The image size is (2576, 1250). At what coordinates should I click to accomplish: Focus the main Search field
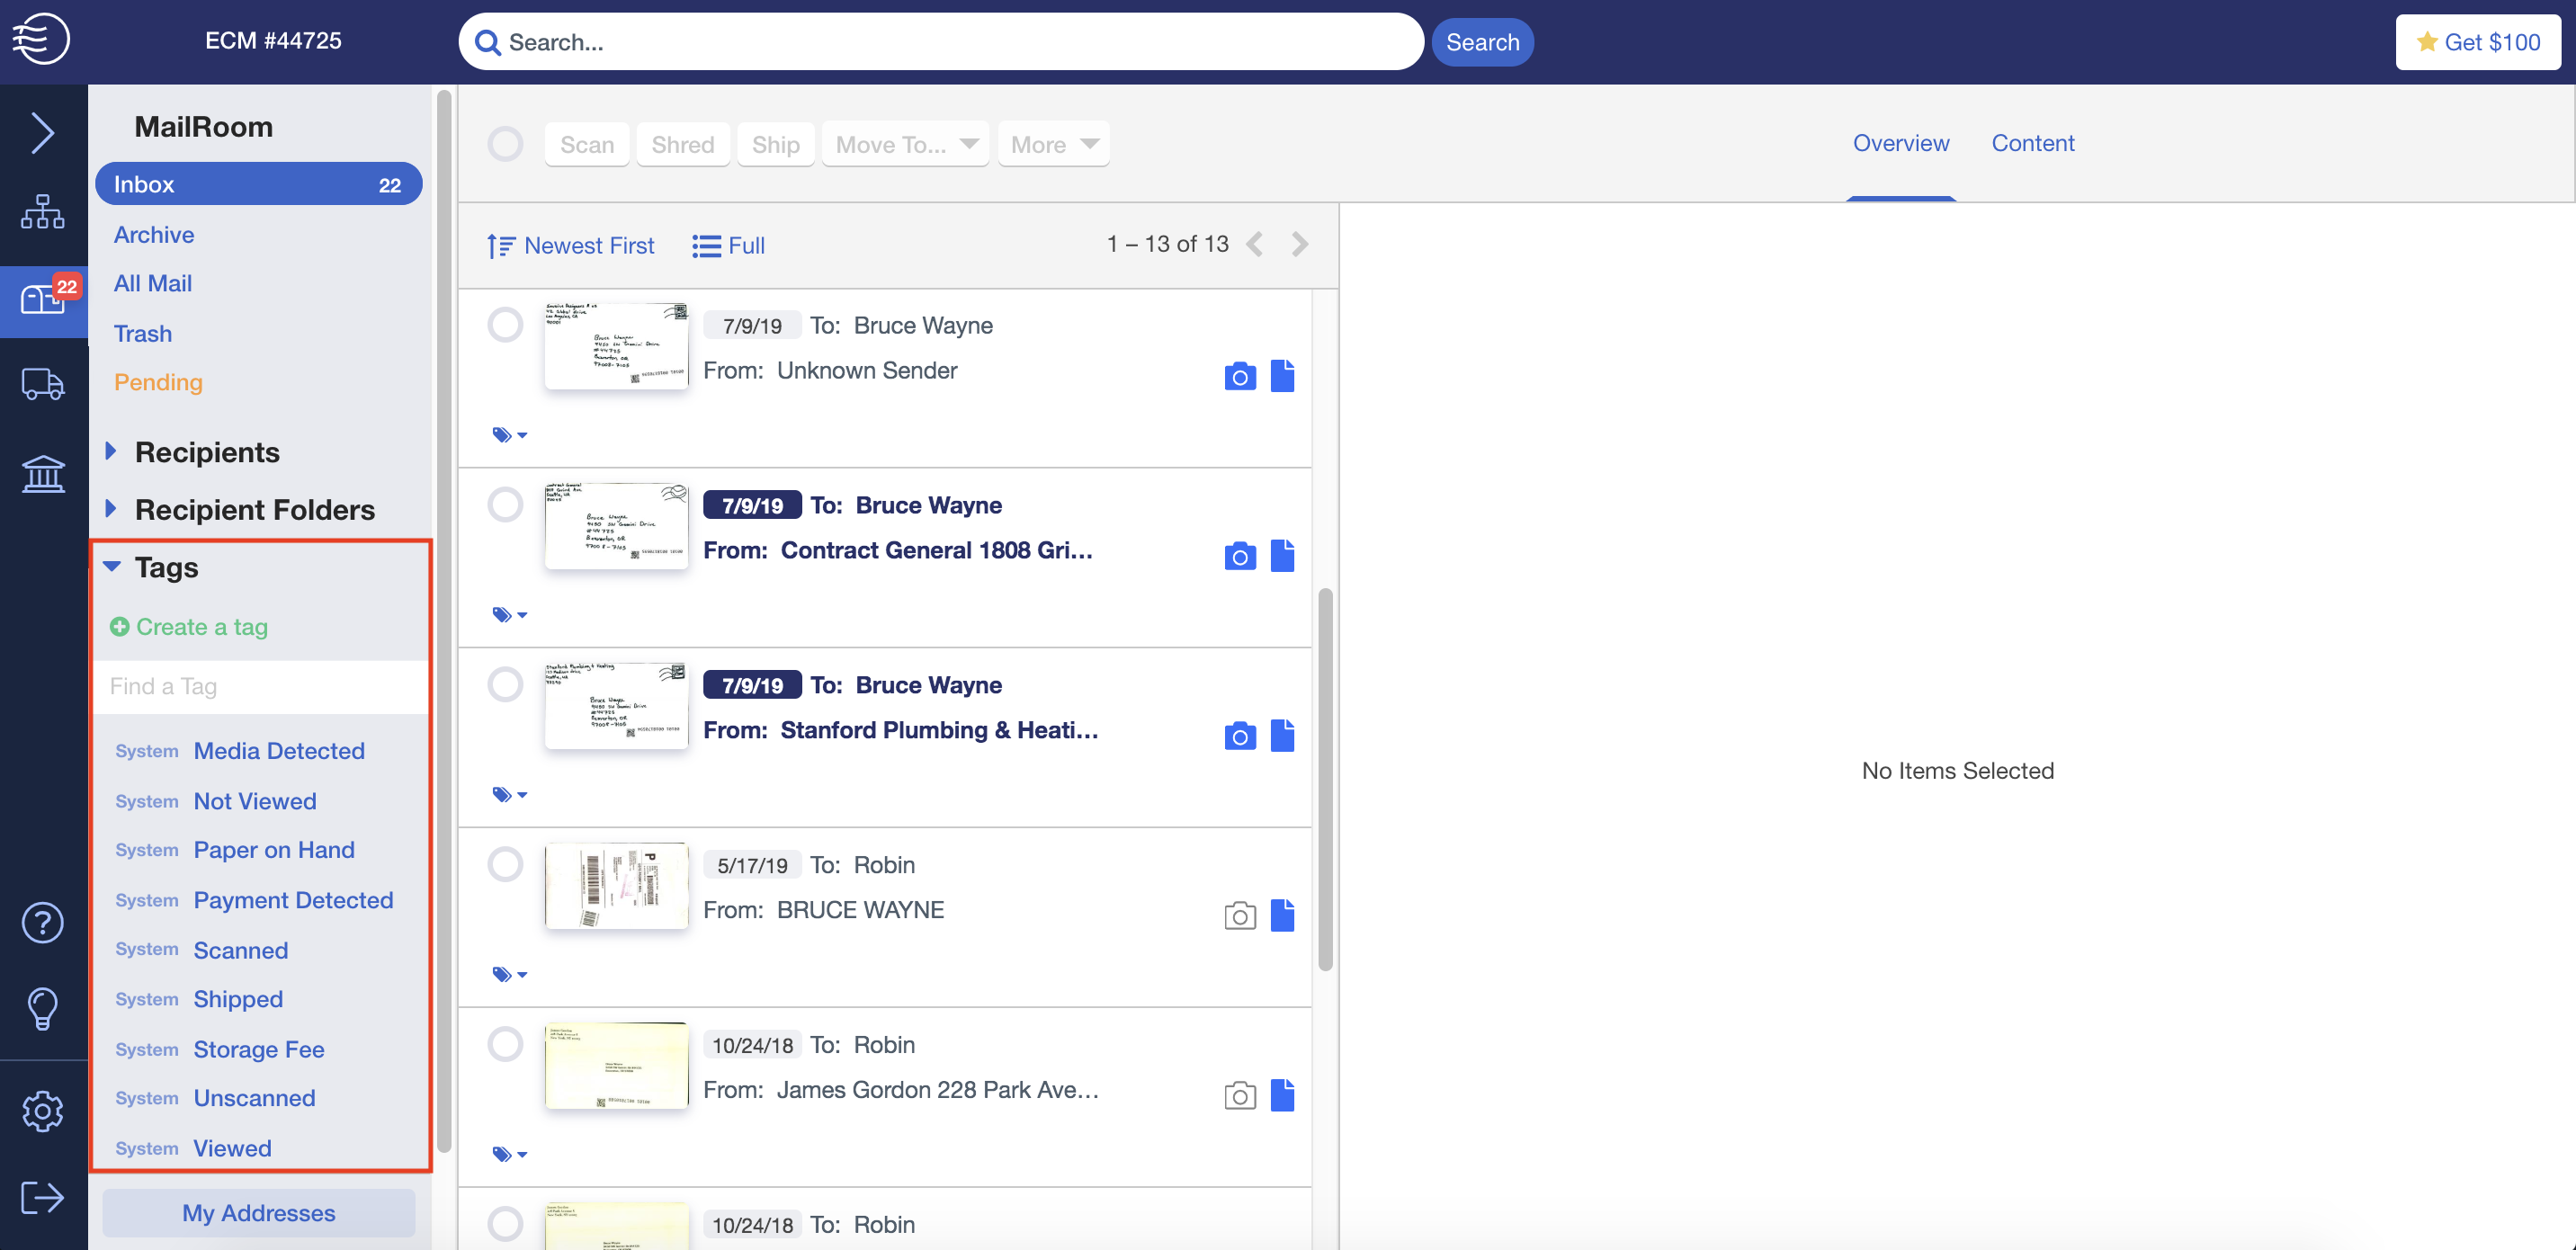(941, 42)
